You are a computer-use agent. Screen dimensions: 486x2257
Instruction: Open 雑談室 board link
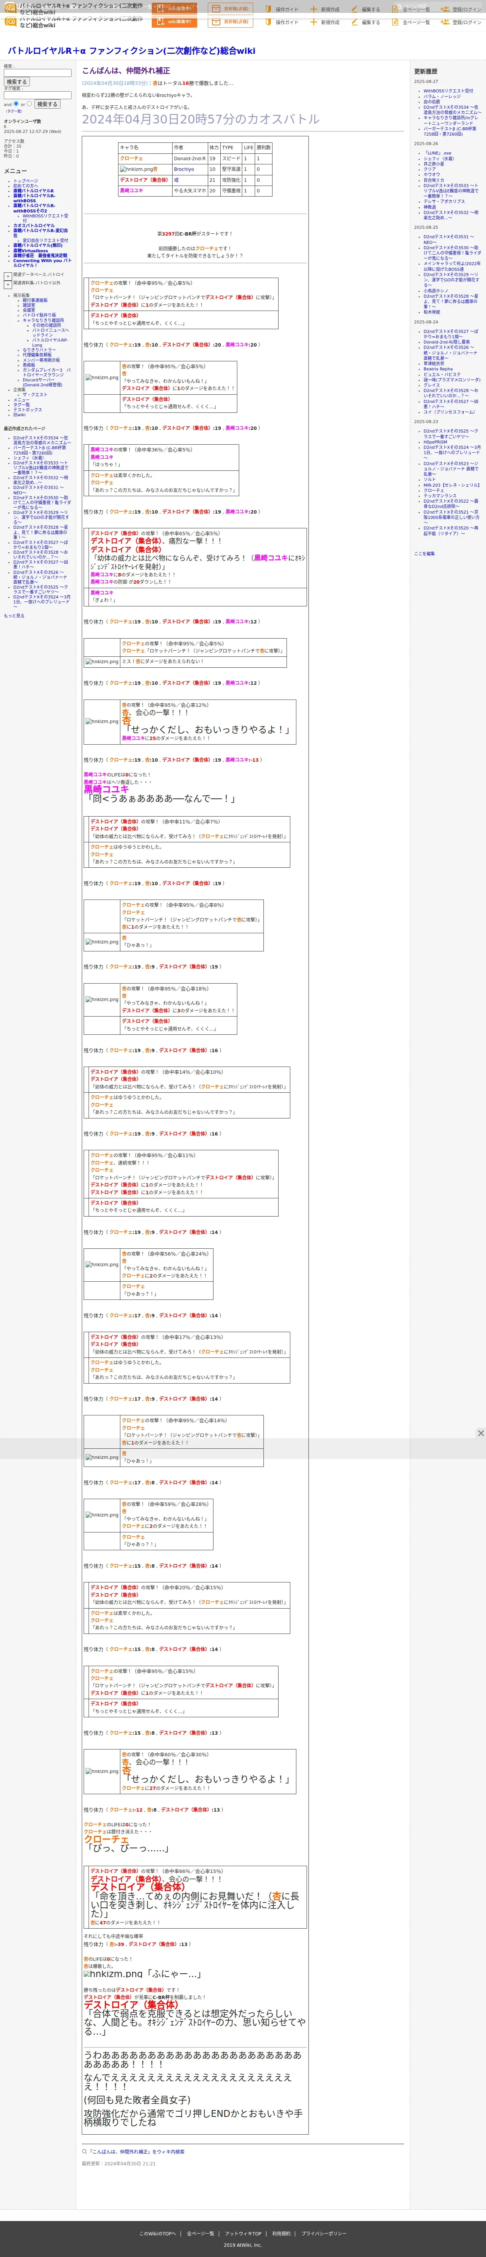coord(29,305)
